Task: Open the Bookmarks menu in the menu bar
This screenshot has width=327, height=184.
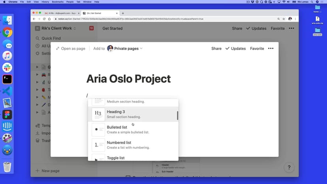Action: pyautogui.click(x=58, y=2)
